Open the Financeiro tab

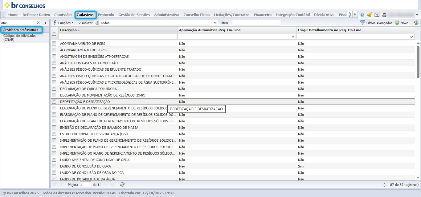(263, 14)
